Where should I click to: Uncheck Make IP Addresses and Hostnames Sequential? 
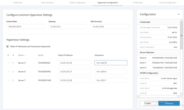7,46
